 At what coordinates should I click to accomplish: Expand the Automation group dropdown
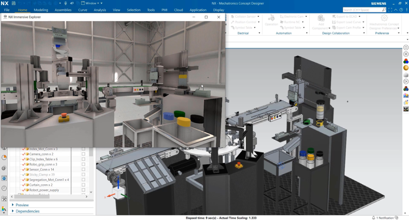[307, 33]
